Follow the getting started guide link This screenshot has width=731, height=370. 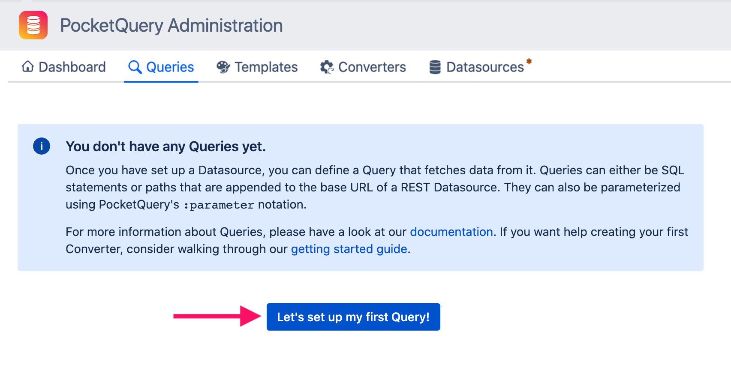(x=349, y=249)
